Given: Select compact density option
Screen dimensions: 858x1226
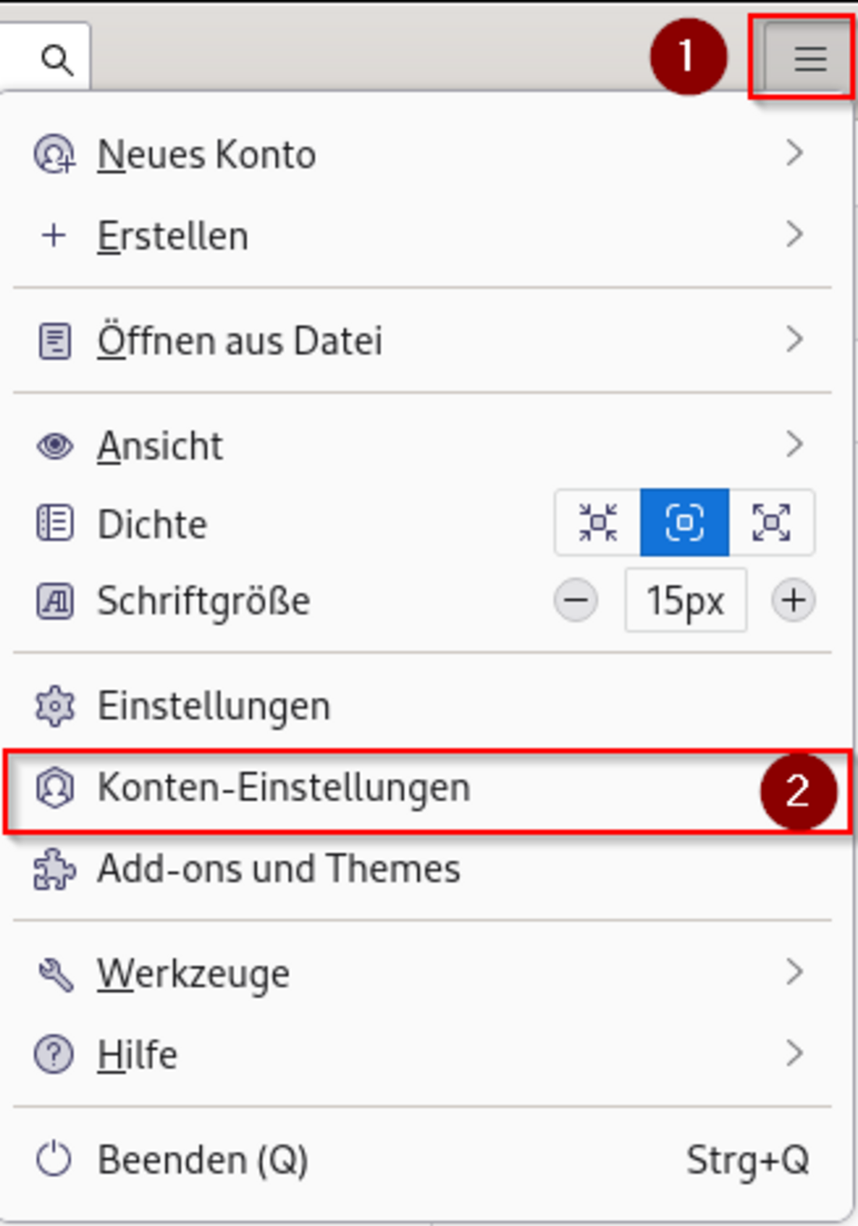Looking at the screenshot, I should (x=598, y=522).
